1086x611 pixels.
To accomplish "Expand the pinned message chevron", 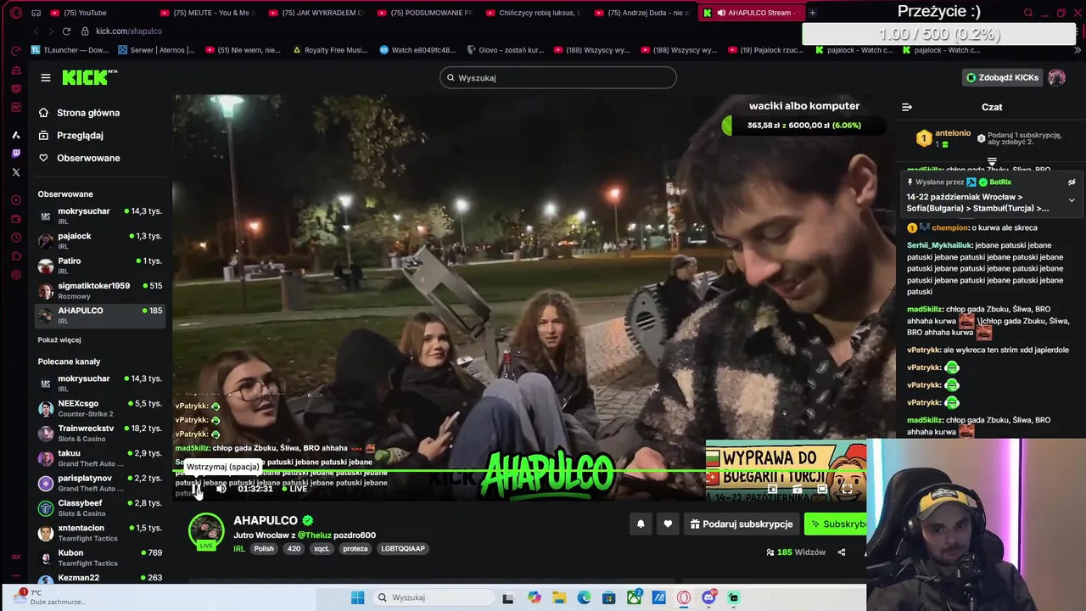I will pos(1072,200).
